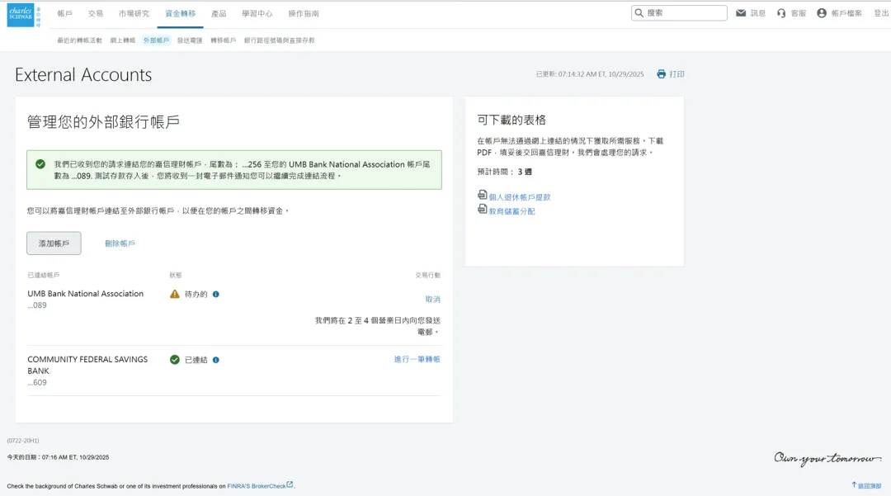The image size is (891, 496).
Task: Click the Charles Schwab logo
Action: [24, 14]
